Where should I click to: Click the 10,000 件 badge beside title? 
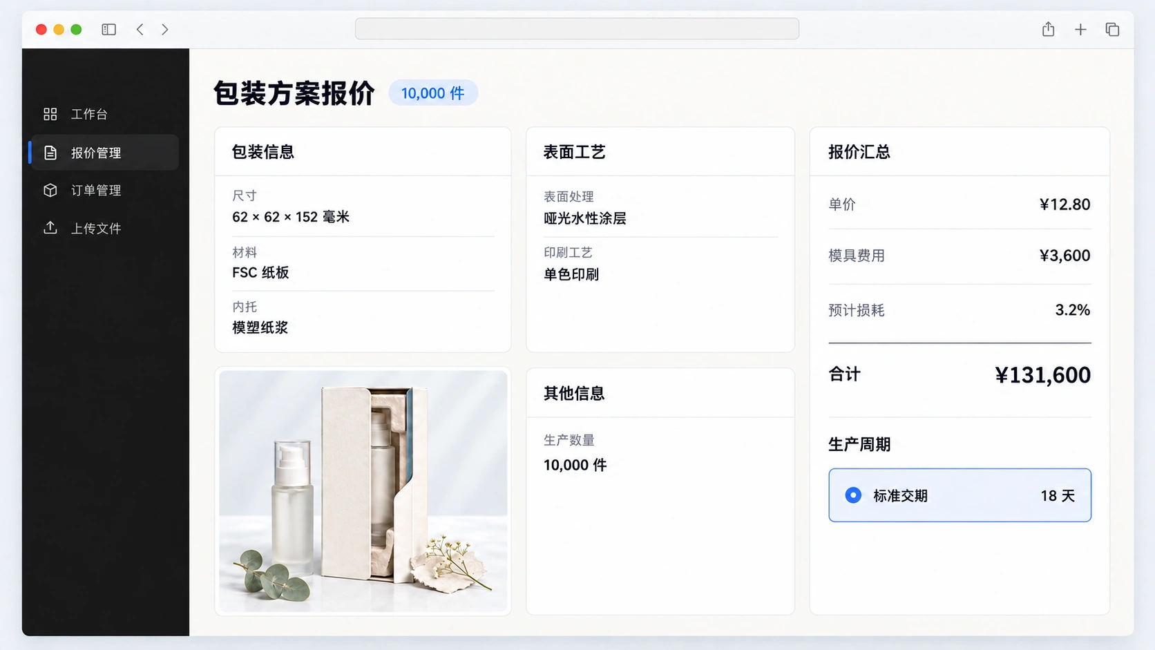pos(433,93)
